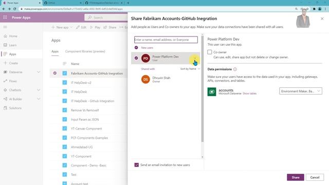Viewport: 329px width, 185px height.
Task: Click the Enter a name, email address field
Action: pos(166,40)
